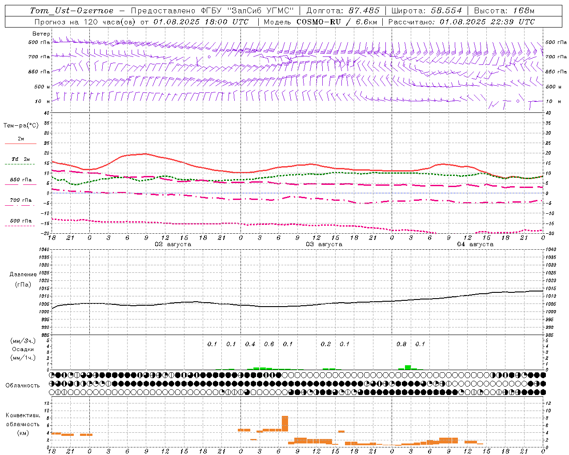Screen dimensions: 569x455
Task: Click the (мм/3ч.) units label
Action: [23, 341]
